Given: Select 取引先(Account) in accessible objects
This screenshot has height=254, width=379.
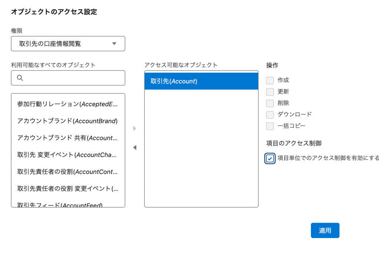Looking at the screenshot, I should [x=201, y=81].
